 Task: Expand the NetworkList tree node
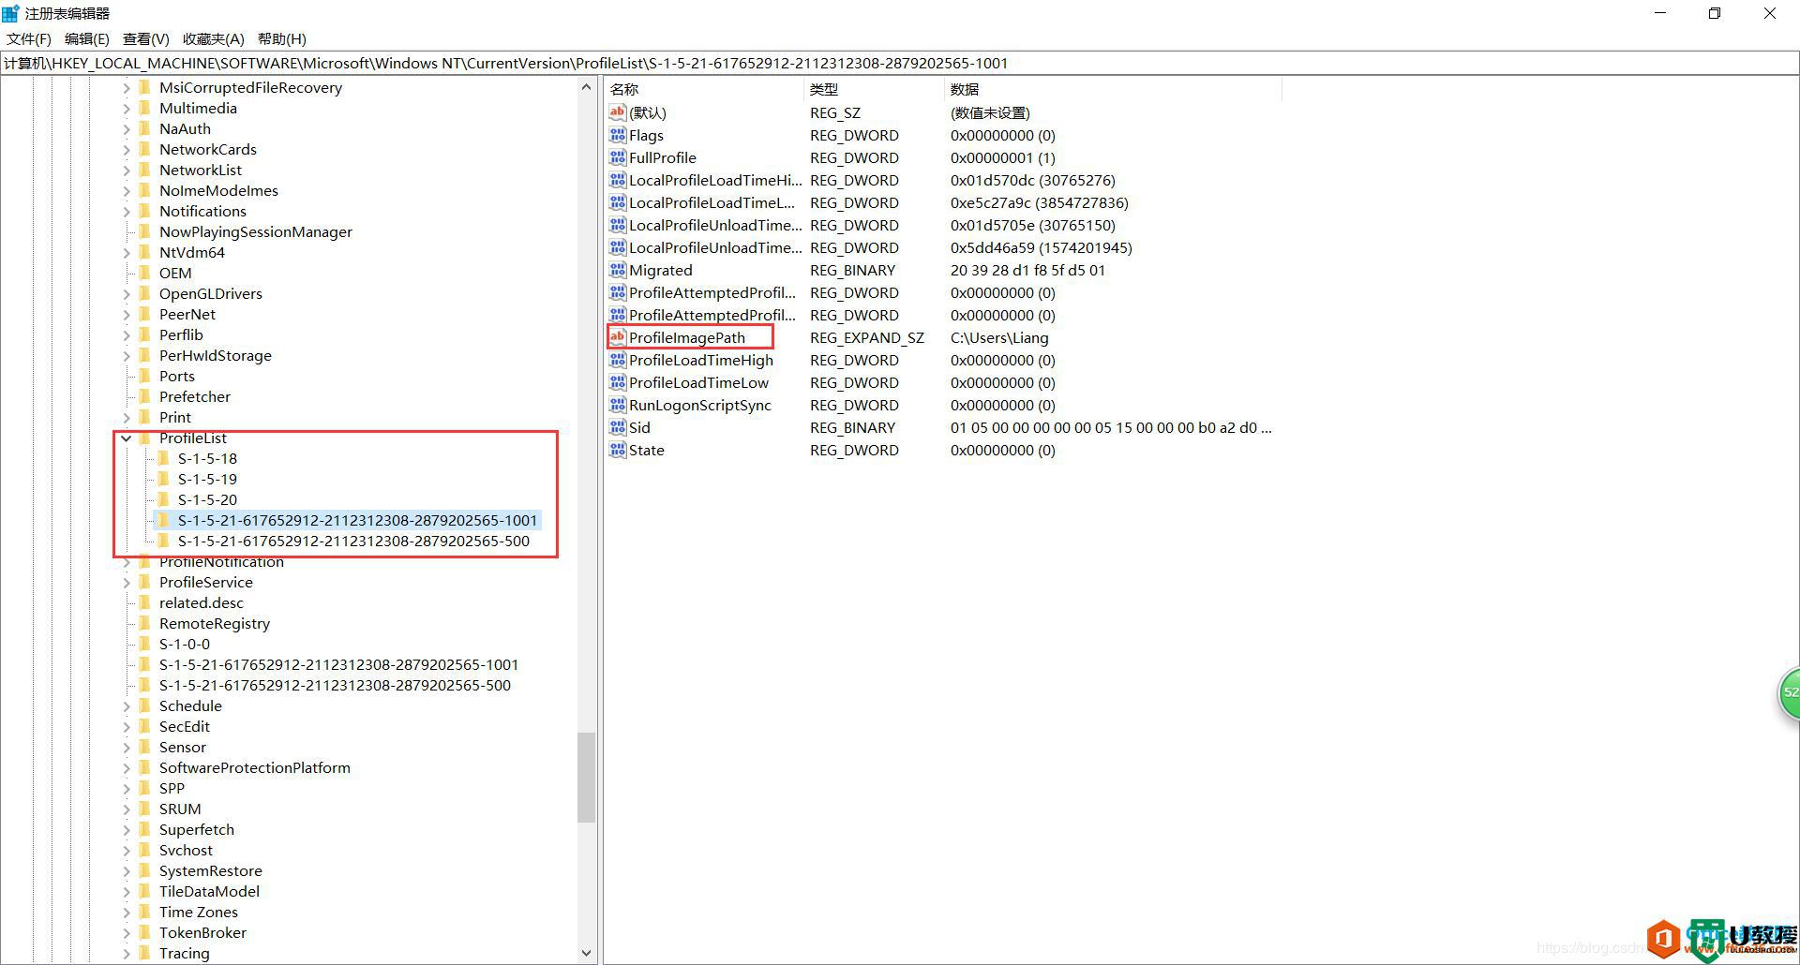coord(126,170)
